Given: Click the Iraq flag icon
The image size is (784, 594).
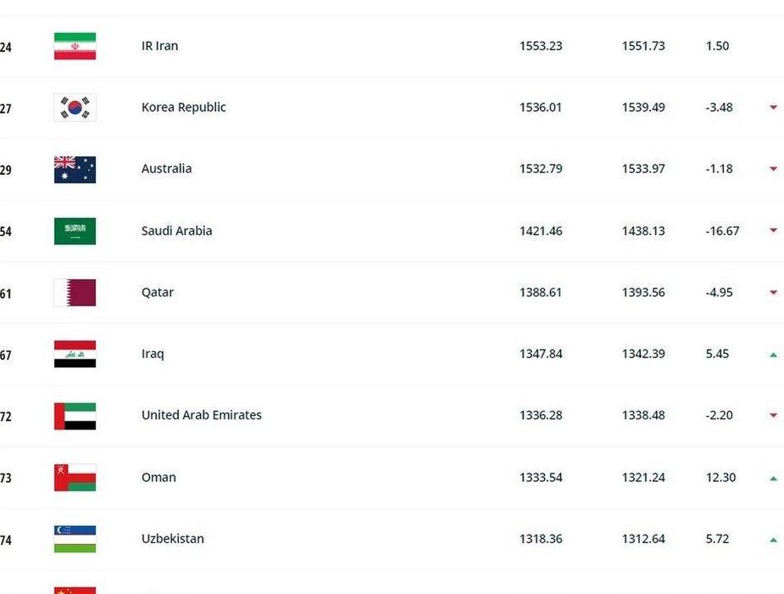Looking at the screenshot, I should coord(75,355).
